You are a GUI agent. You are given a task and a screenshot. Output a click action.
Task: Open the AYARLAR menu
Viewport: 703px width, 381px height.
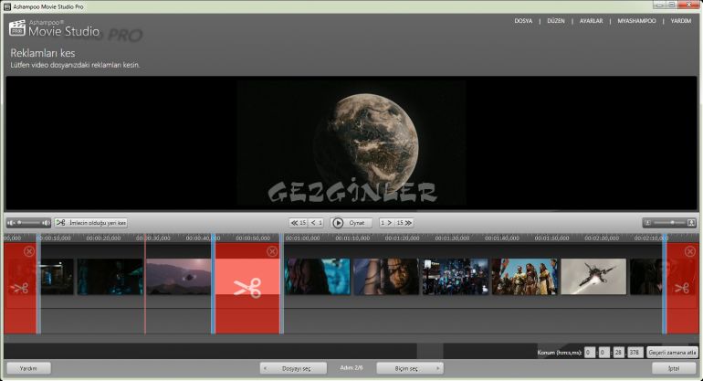(x=591, y=21)
